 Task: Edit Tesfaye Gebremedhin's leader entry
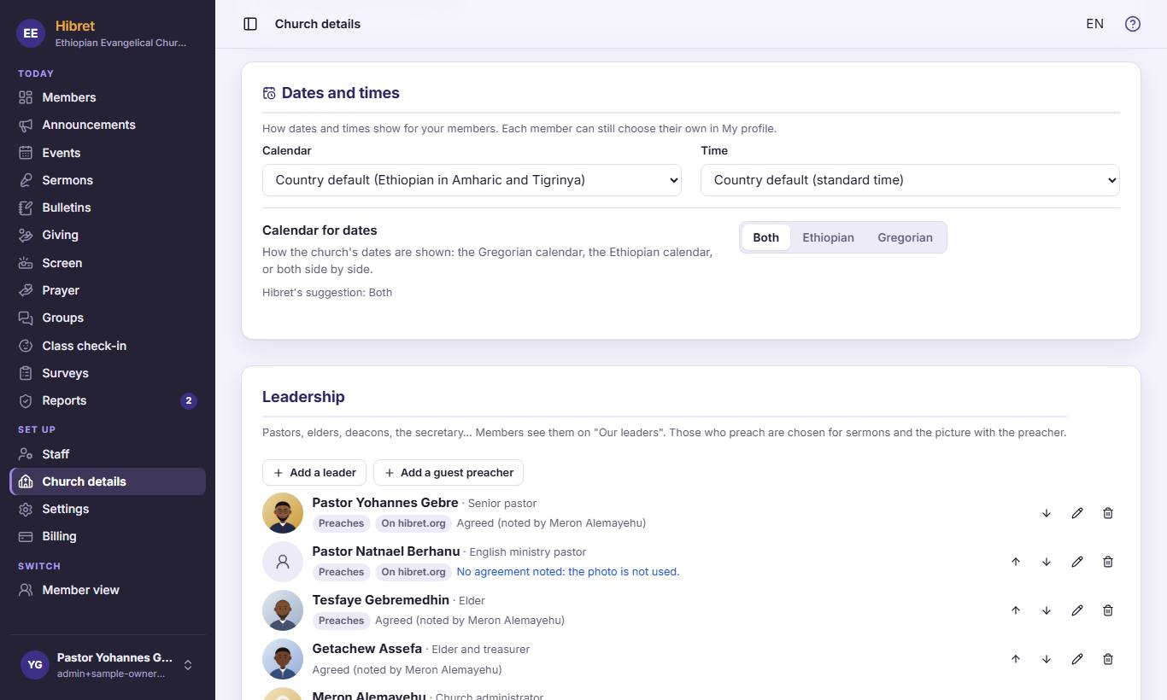1077,610
